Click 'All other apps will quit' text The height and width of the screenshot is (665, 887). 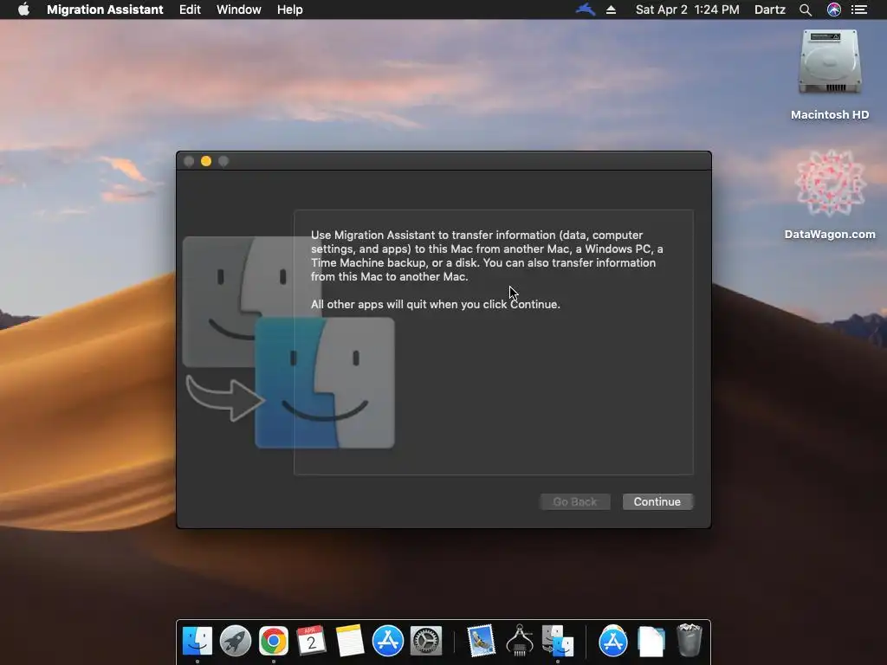coord(436,304)
